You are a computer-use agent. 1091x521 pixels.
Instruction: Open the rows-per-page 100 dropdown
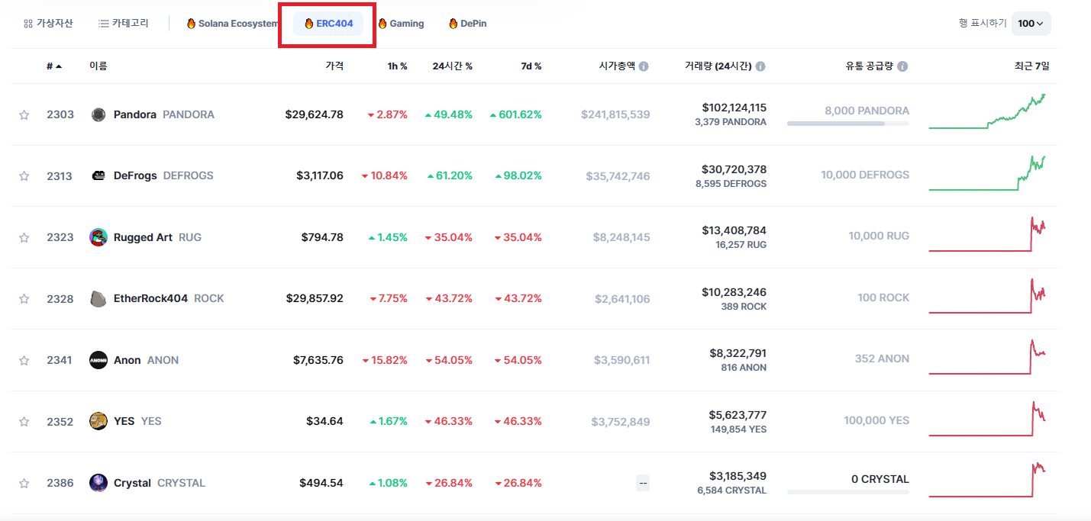point(1031,24)
